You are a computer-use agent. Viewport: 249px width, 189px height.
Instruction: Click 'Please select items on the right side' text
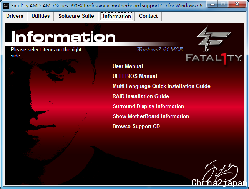(x=46, y=52)
